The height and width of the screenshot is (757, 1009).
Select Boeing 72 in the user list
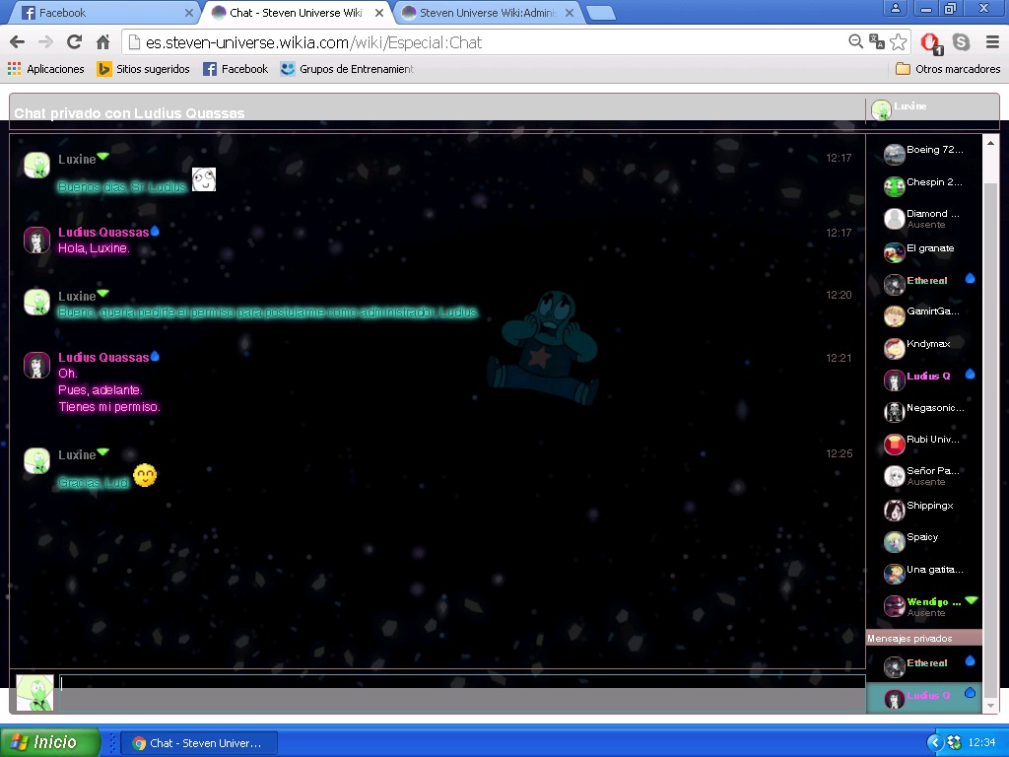933,151
